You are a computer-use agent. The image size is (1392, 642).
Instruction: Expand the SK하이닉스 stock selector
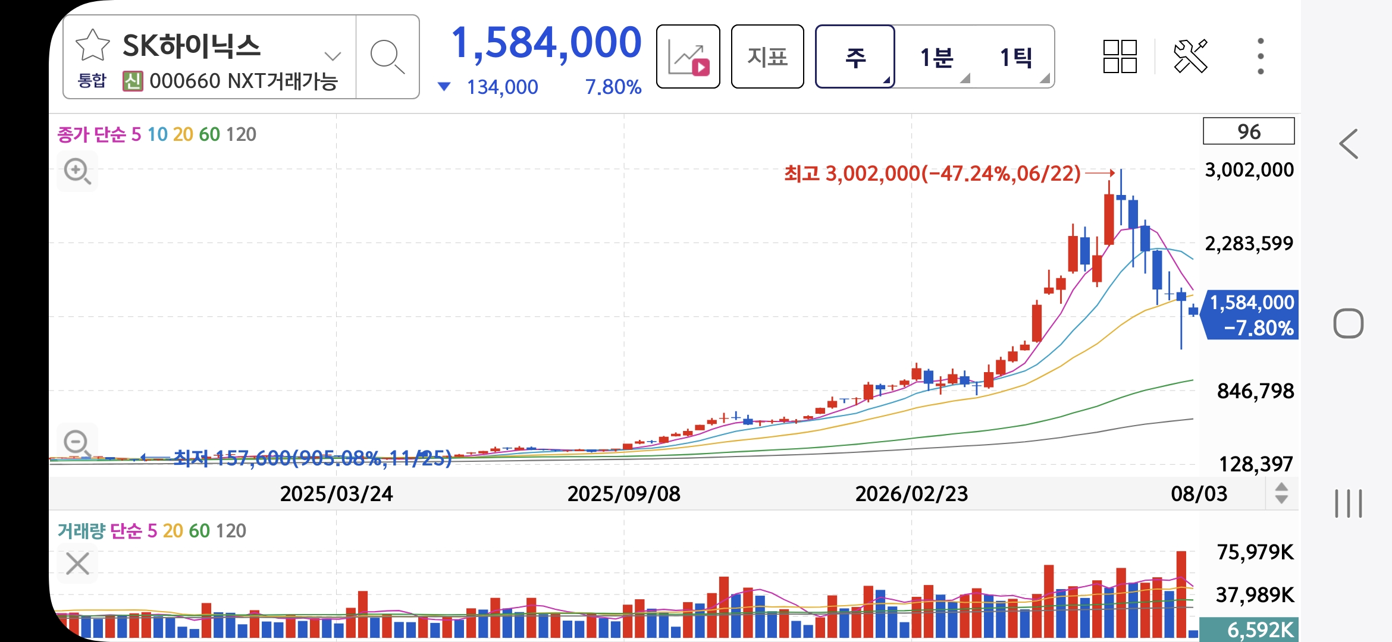click(333, 56)
